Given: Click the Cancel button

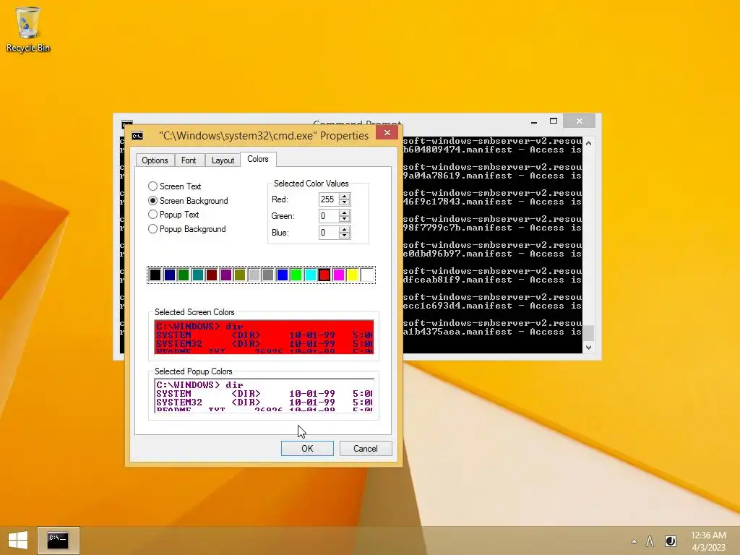Looking at the screenshot, I should (365, 448).
